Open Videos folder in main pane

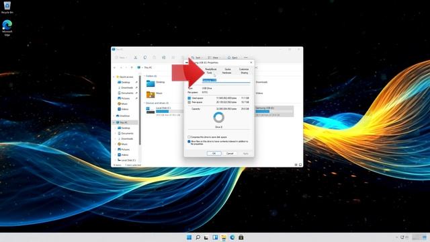[259, 93]
